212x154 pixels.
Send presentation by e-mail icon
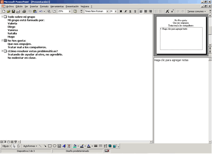[18, 11]
